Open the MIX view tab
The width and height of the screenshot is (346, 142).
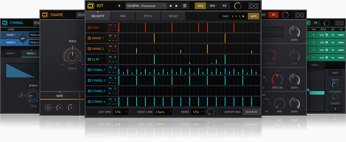[212, 6]
